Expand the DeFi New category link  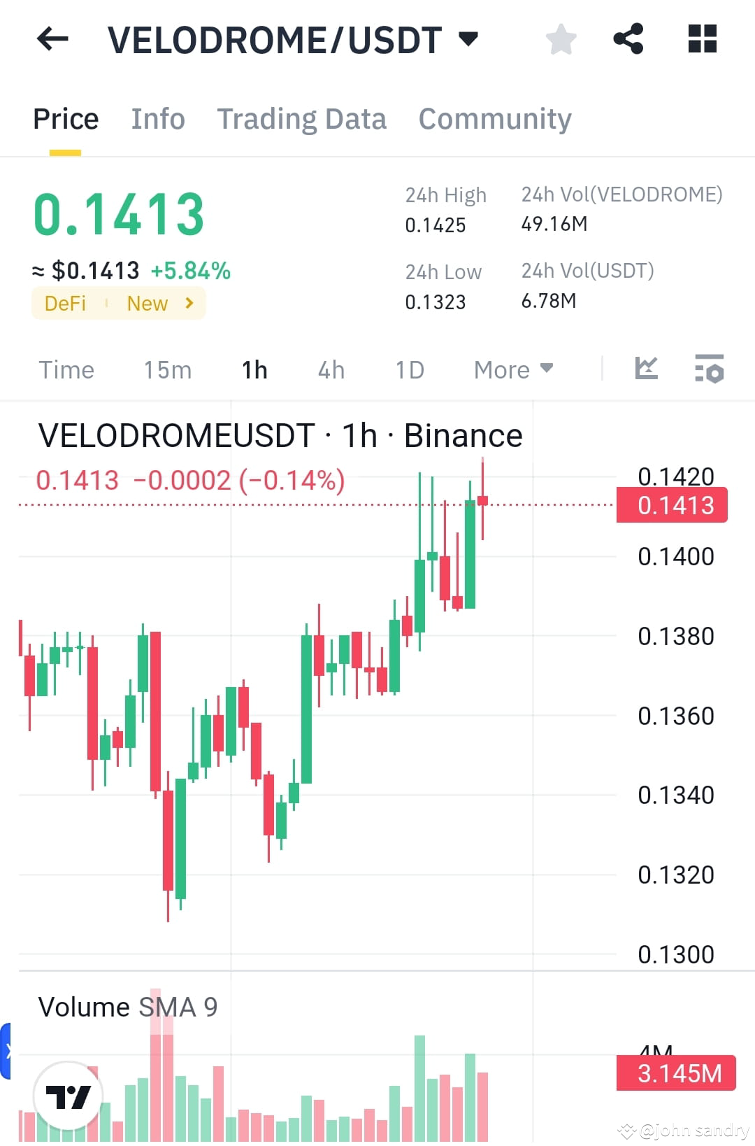point(118,303)
